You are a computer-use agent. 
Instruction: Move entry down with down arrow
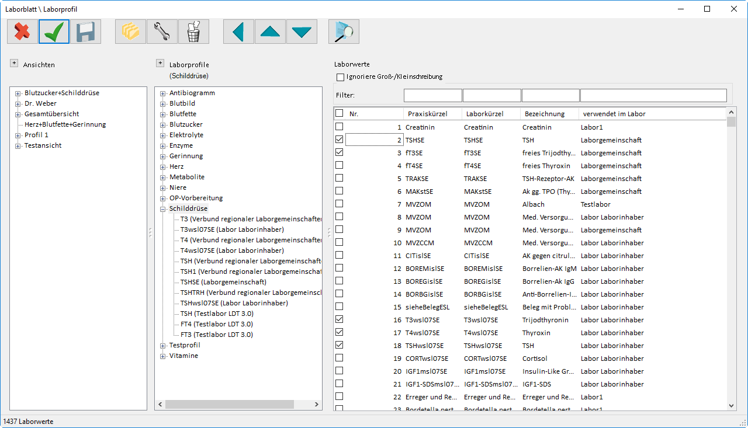tap(302, 32)
